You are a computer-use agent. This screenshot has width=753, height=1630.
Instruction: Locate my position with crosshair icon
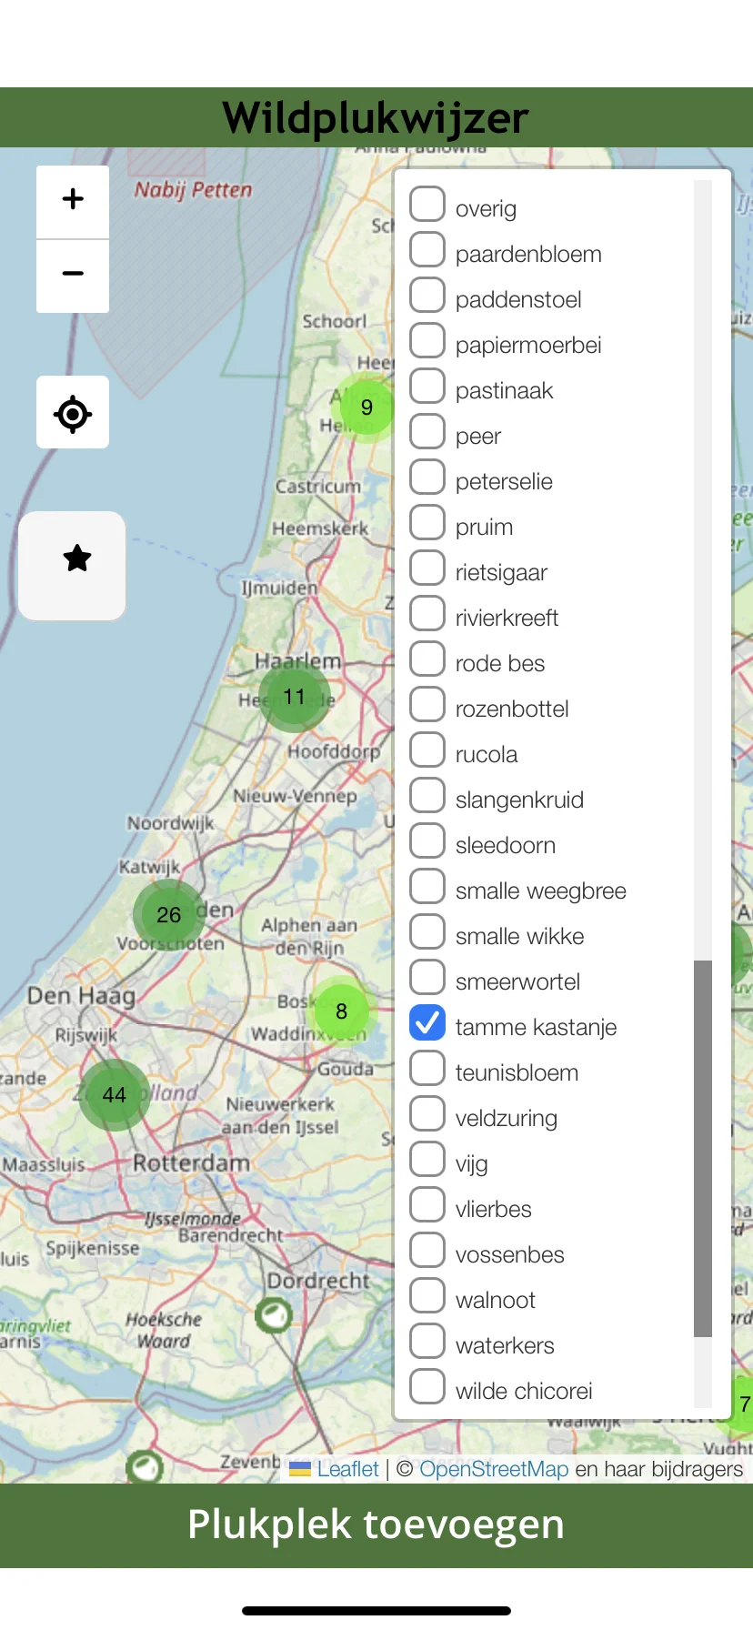tap(73, 413)
